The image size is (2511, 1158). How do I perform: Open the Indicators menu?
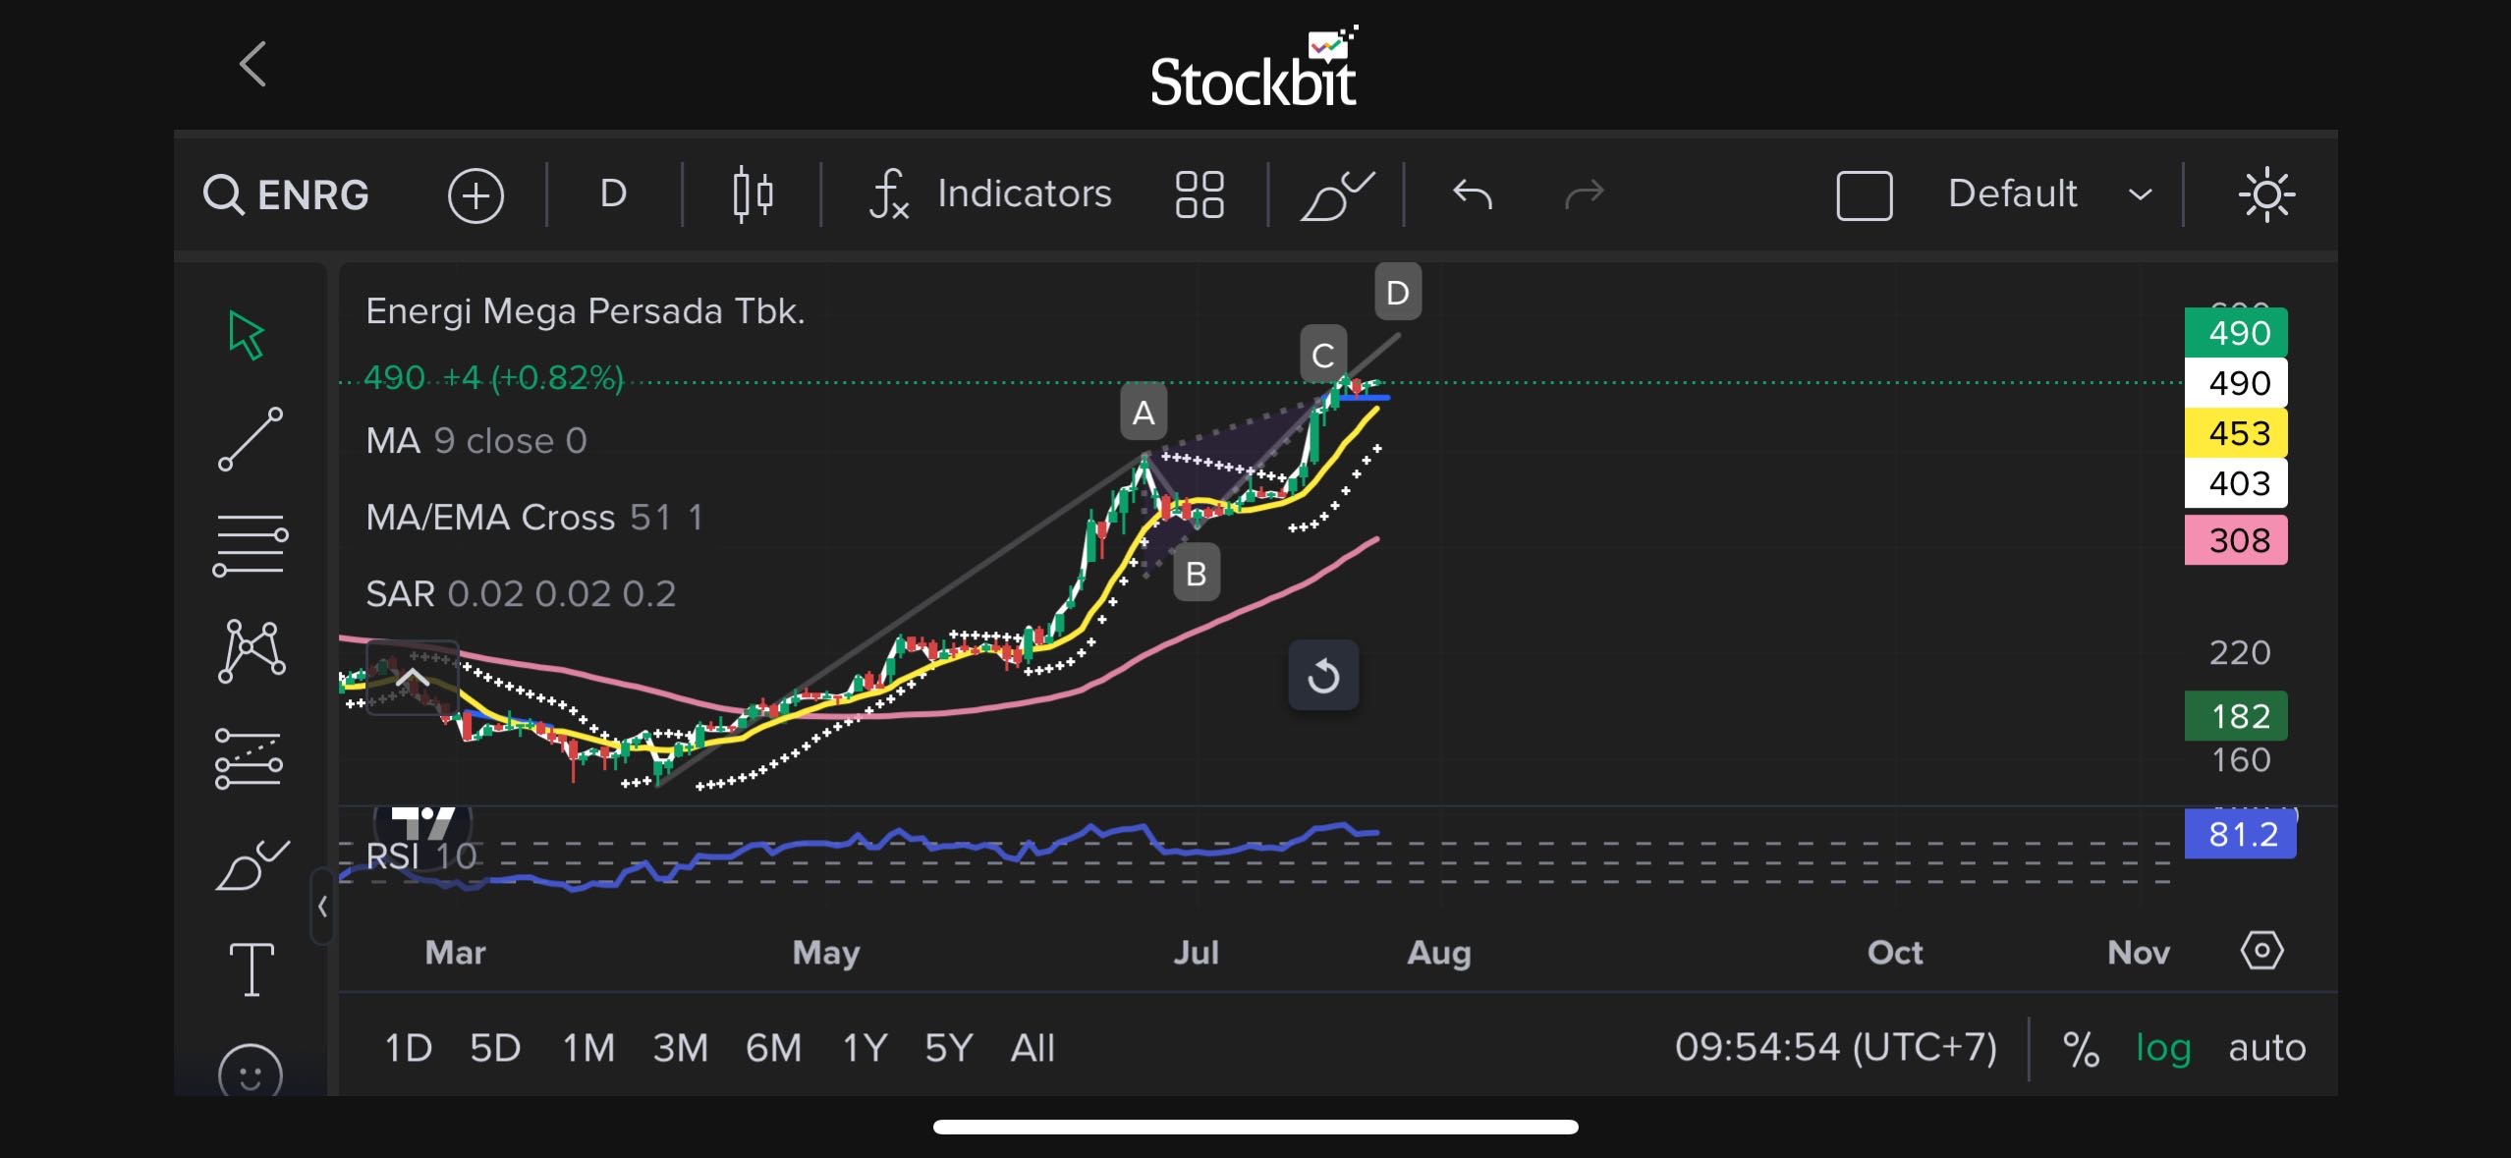pos(990,193)
